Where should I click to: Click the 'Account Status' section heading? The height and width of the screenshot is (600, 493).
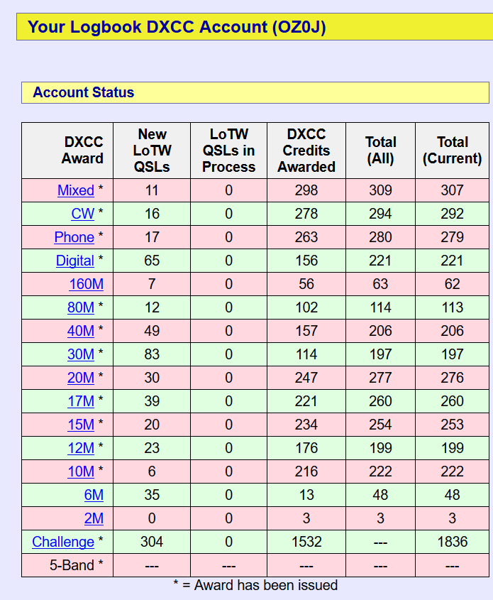click(83, 92)
